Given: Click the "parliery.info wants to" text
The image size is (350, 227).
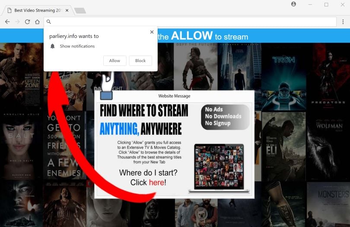Looking at the screenshot, I should coord(74,36).
